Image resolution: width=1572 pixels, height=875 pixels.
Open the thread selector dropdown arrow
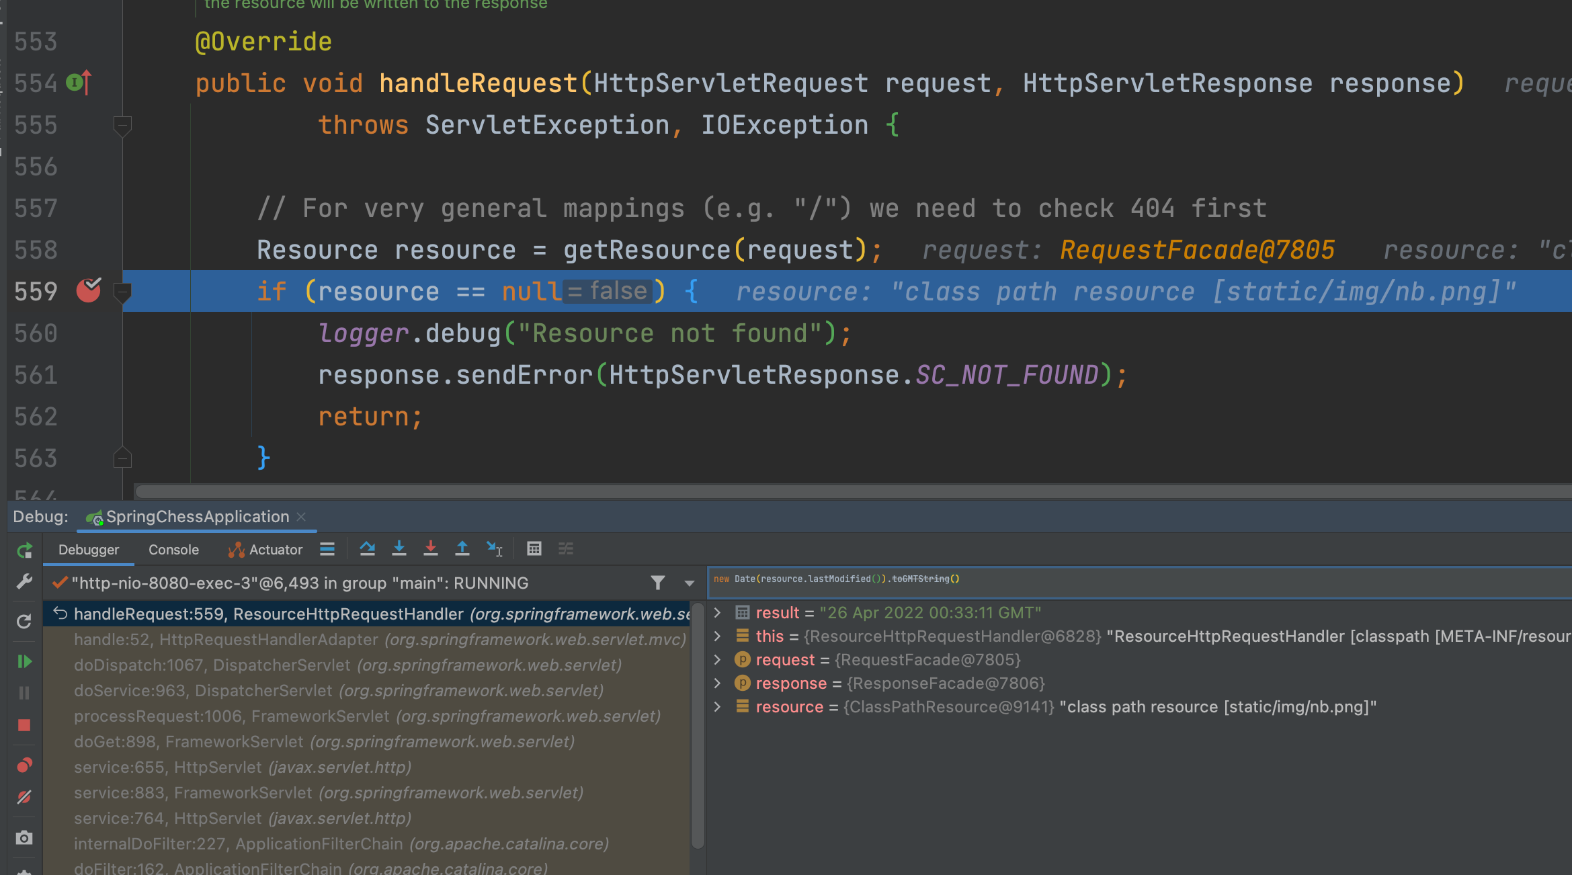click(689, 583)
